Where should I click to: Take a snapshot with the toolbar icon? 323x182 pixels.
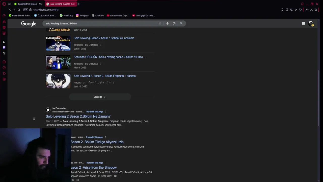(x=287, y=10)
